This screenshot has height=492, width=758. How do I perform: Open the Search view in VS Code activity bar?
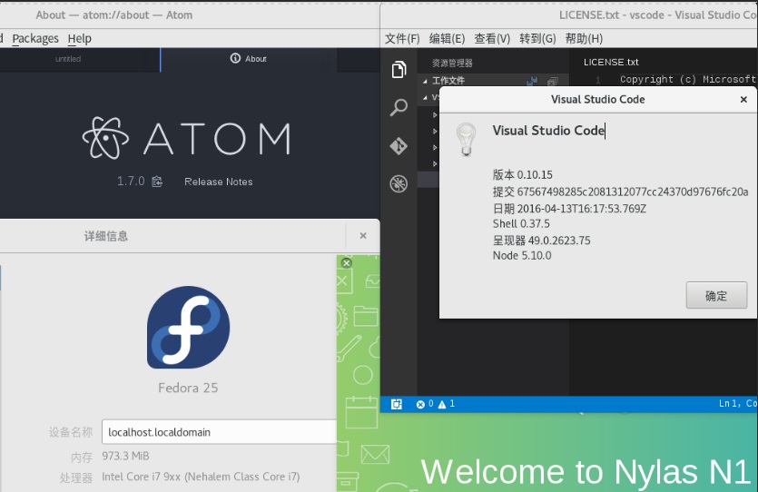click(399, 107)
